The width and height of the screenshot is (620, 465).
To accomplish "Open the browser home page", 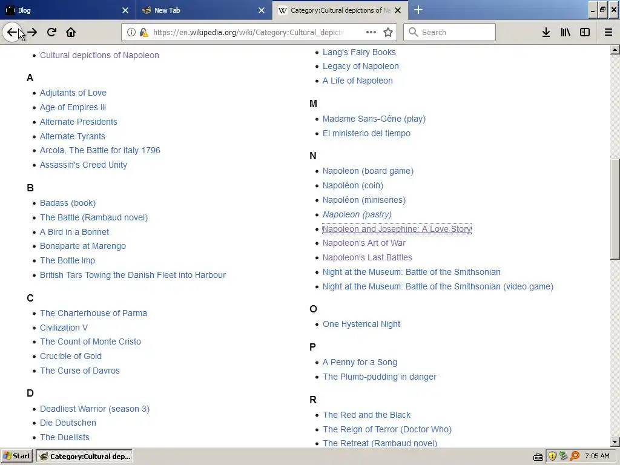I will point(71,32).
